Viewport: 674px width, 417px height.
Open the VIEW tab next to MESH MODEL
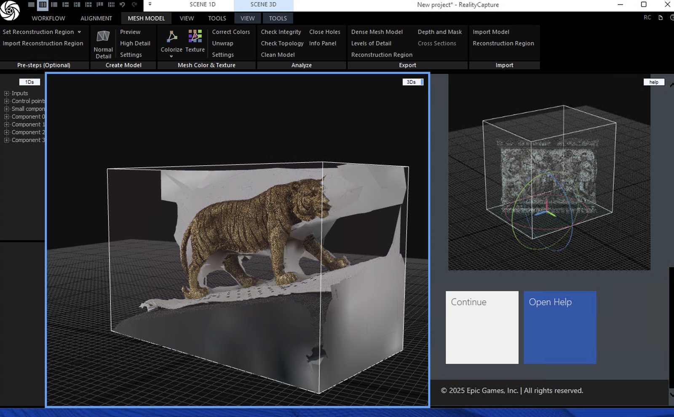pos(187,18)
